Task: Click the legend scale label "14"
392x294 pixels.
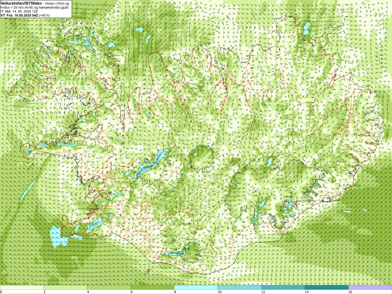Action: (x=307, y=292)
